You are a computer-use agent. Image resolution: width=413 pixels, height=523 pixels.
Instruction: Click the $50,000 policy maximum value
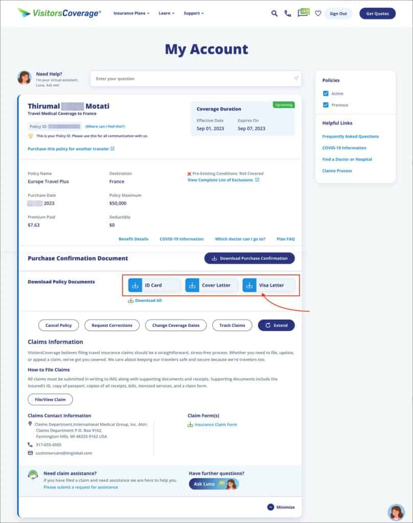tap(118, 203)
